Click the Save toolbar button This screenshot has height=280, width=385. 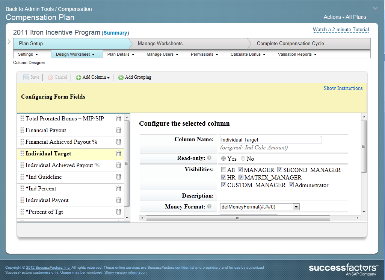(x=31, y=77)
